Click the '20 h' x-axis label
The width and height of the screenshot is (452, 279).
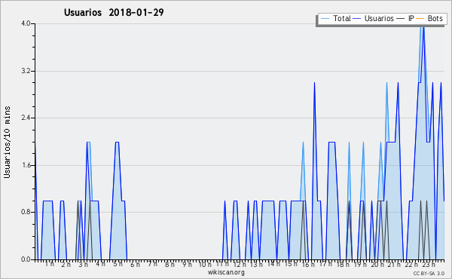[x=377, y=264]
